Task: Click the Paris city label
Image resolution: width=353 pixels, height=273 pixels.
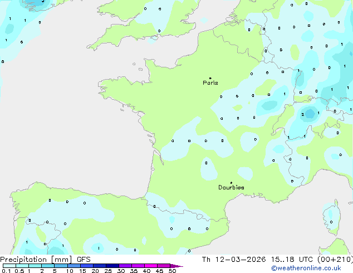Action: coord(210,83)
